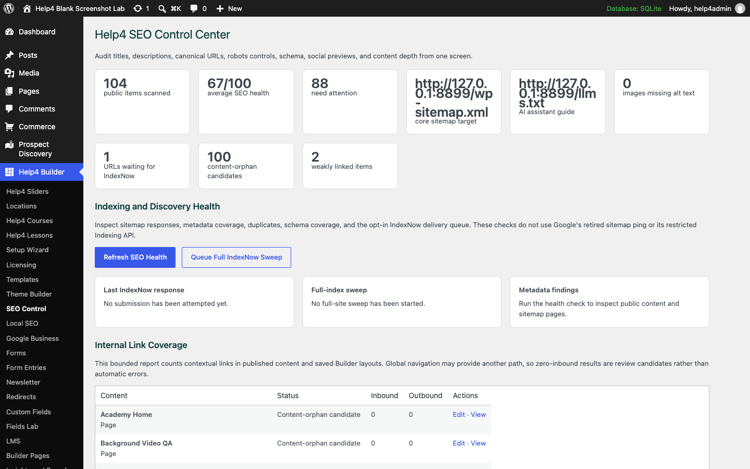Click the Help4 Blank Screenshot Lab site name
This screenshot has width=750, height=469.
click(x=80, y=8)
